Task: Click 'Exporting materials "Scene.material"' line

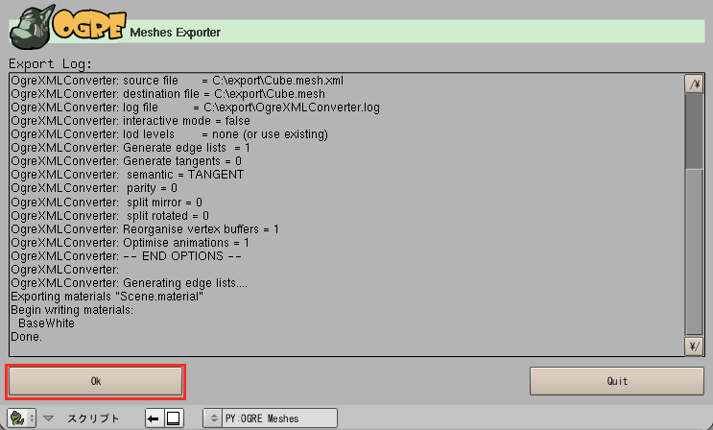Action: tap(107, 297)
